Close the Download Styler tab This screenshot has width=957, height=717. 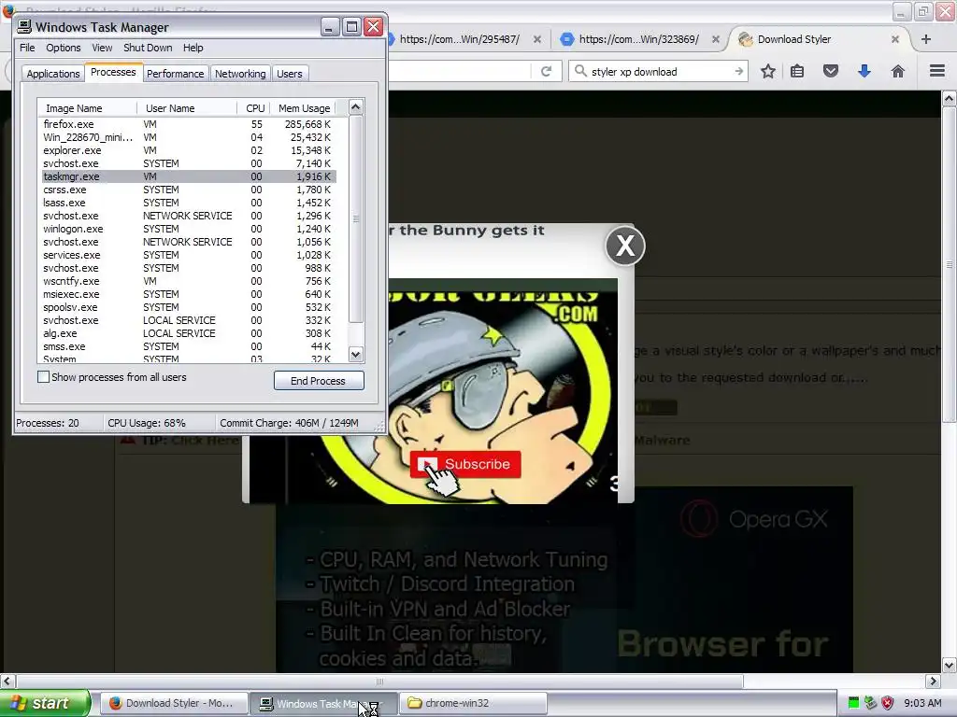[894, 39]
